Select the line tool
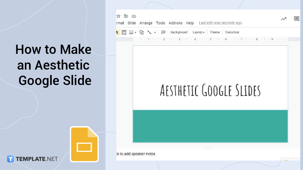This screenshot has height=170, width=303. 149,32
